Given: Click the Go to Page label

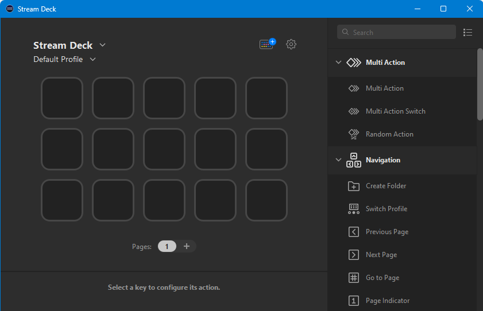Looking at the screenshot, I should tap(382, 278).
